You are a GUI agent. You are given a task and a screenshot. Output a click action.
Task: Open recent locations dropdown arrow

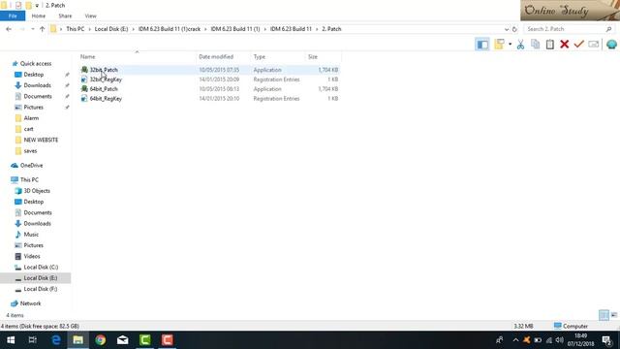tap(32, 29)
